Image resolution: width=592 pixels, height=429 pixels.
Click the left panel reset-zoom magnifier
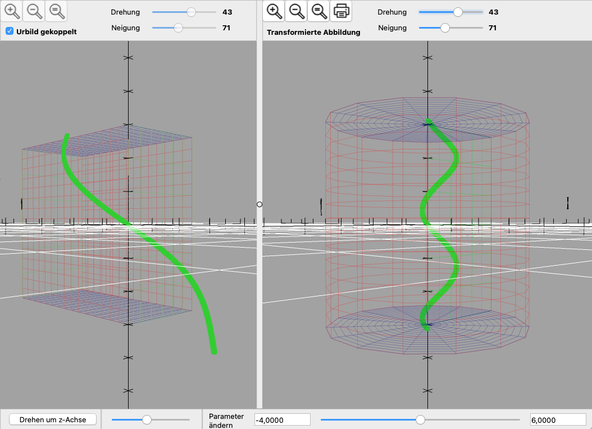pyautogui.click(x=55, y=11)
